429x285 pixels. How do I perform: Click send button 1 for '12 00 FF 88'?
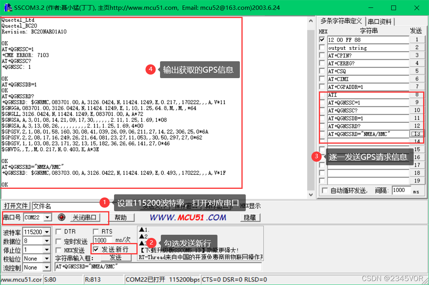[417, 40]
